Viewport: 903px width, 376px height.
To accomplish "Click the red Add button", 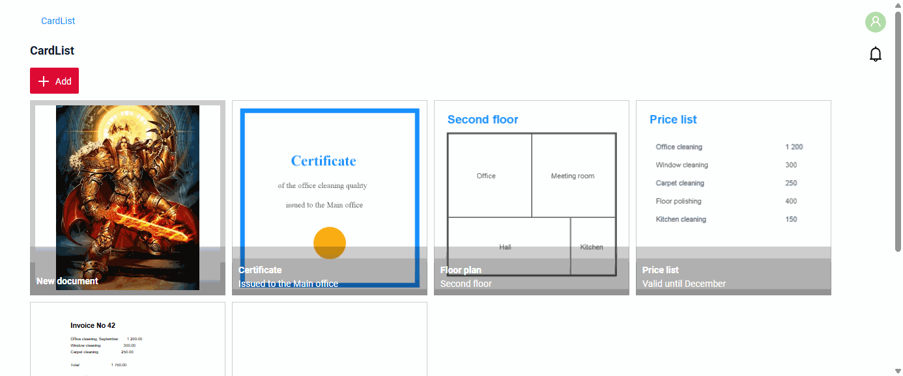I will point(54,81).
